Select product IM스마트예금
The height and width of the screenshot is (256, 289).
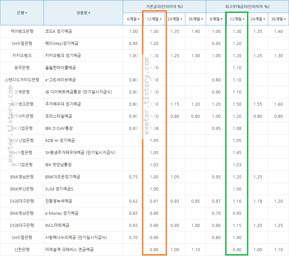click(57, 225)
